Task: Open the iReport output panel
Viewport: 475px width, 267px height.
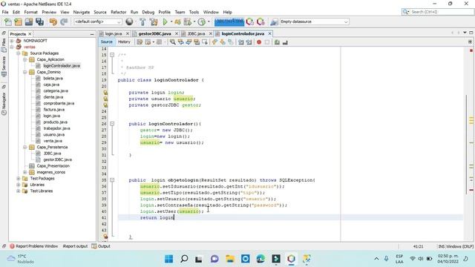Action: [75, 246]
